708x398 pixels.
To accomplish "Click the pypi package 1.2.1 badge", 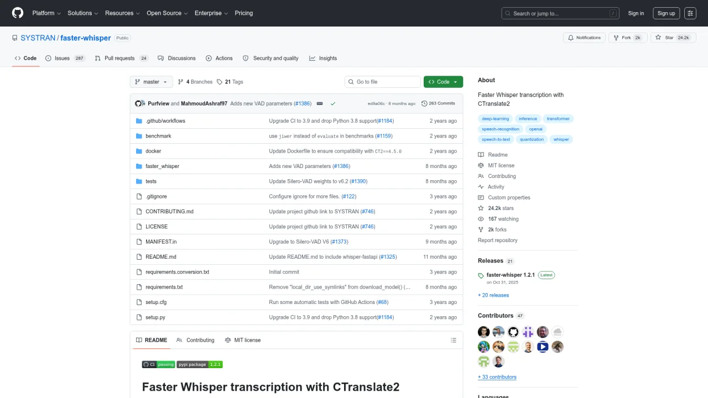I will coord(200,364).
